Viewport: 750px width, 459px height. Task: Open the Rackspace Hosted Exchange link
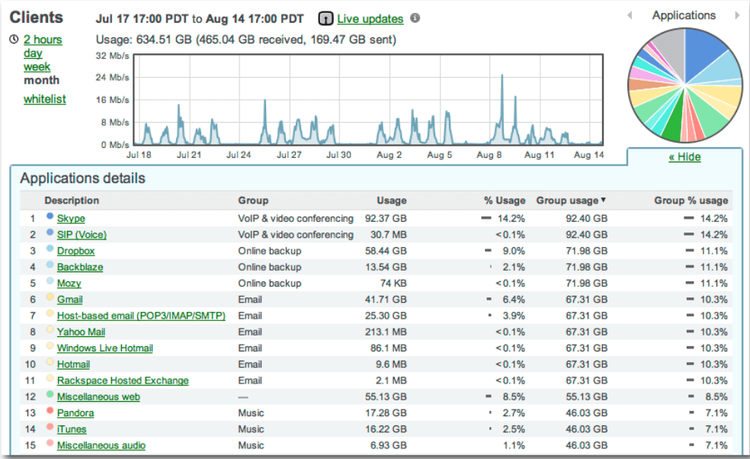click(x=123, y=381)
